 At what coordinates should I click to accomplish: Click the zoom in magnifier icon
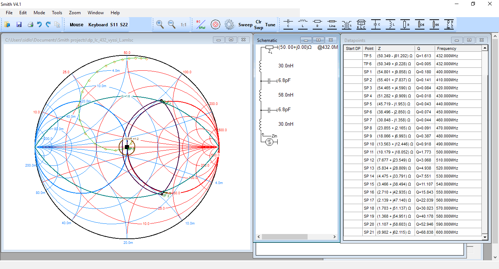[160, 24]
